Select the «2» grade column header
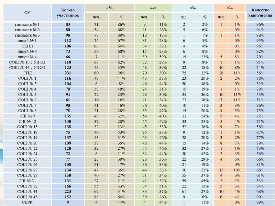 point(229,8)
